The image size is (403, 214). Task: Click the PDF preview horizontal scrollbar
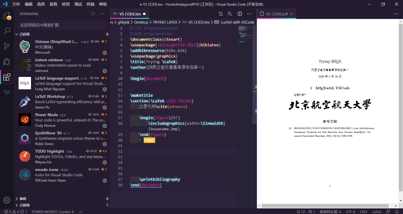click(325, 206)
